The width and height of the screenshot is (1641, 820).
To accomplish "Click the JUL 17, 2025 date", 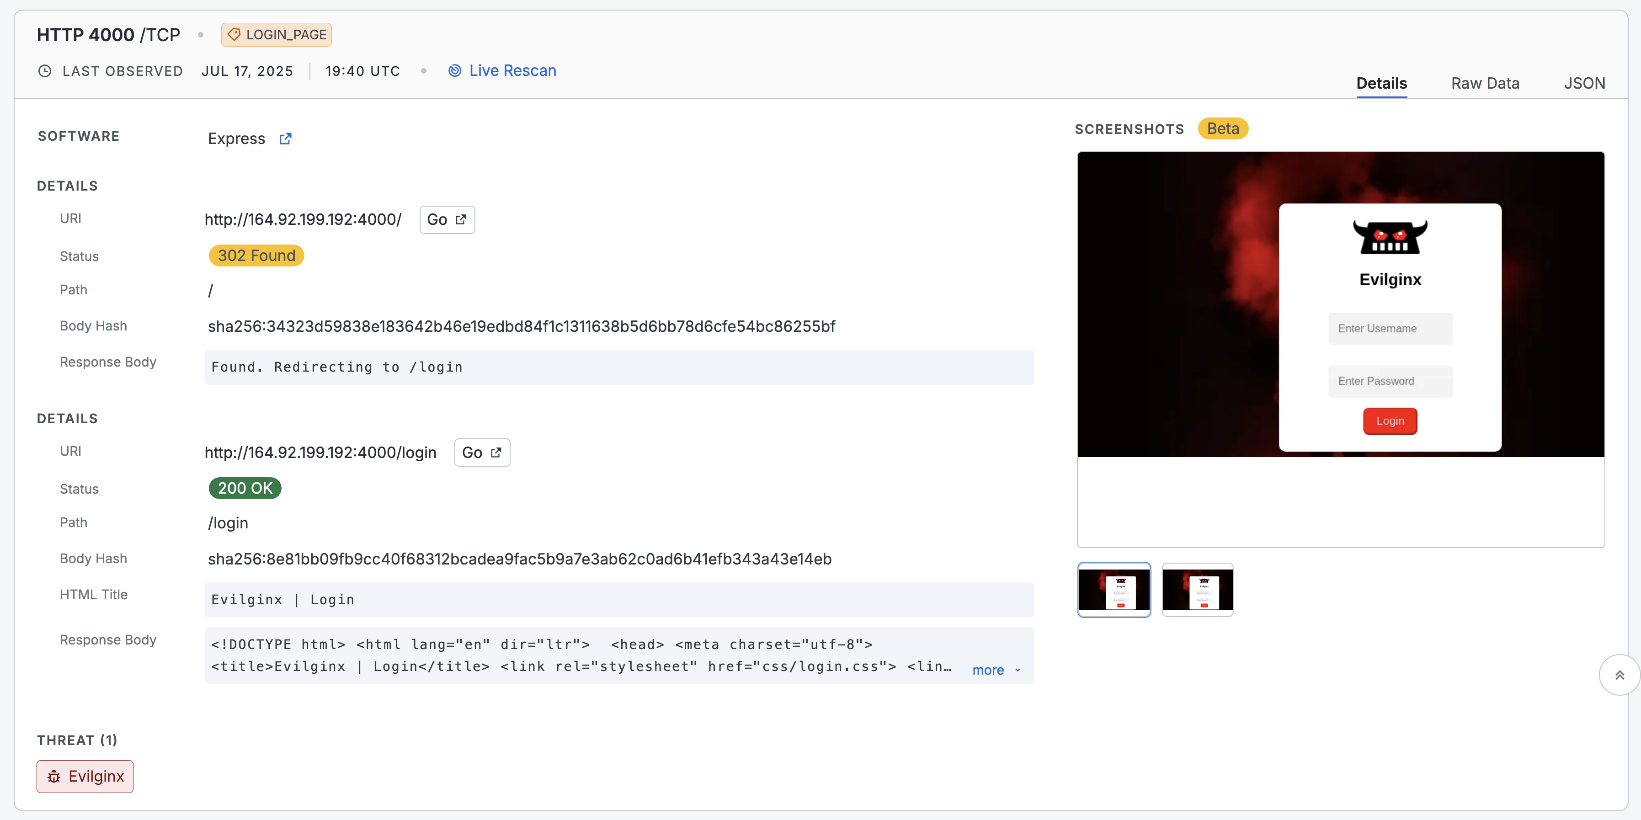I will point(247,71).
